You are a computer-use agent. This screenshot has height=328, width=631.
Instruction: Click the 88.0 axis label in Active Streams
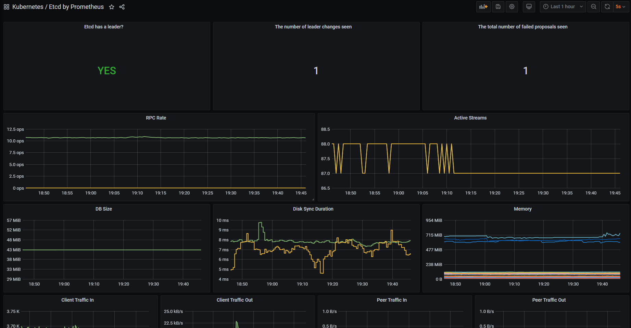[326, 144]
